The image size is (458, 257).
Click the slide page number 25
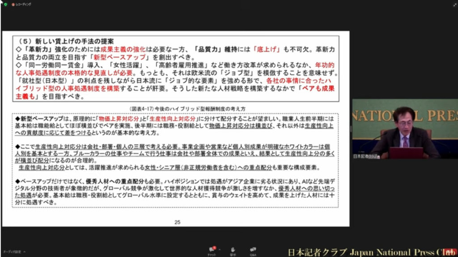click(177, 222)
